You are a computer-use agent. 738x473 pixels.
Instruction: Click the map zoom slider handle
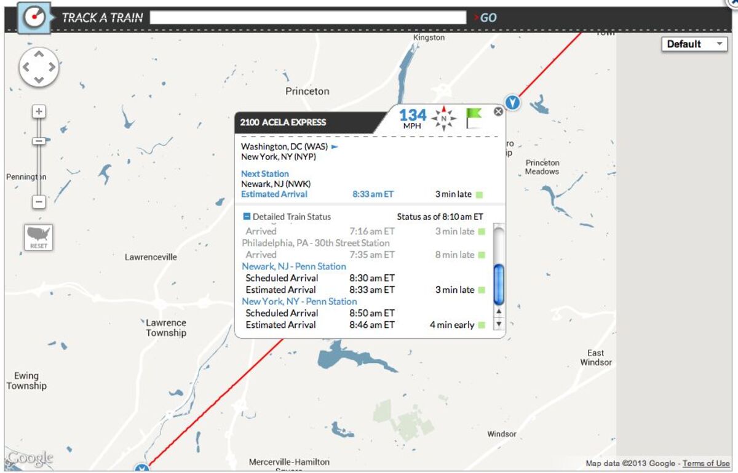pos(39,141)
